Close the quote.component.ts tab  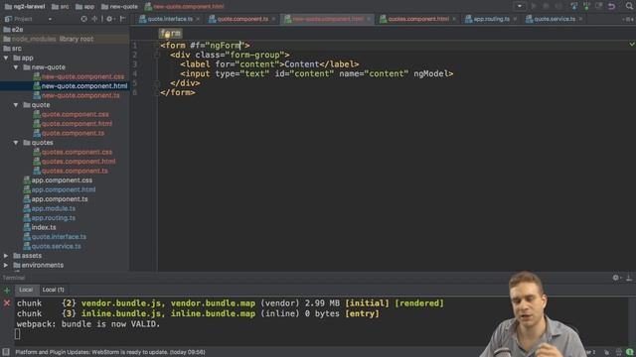(274, 19)
